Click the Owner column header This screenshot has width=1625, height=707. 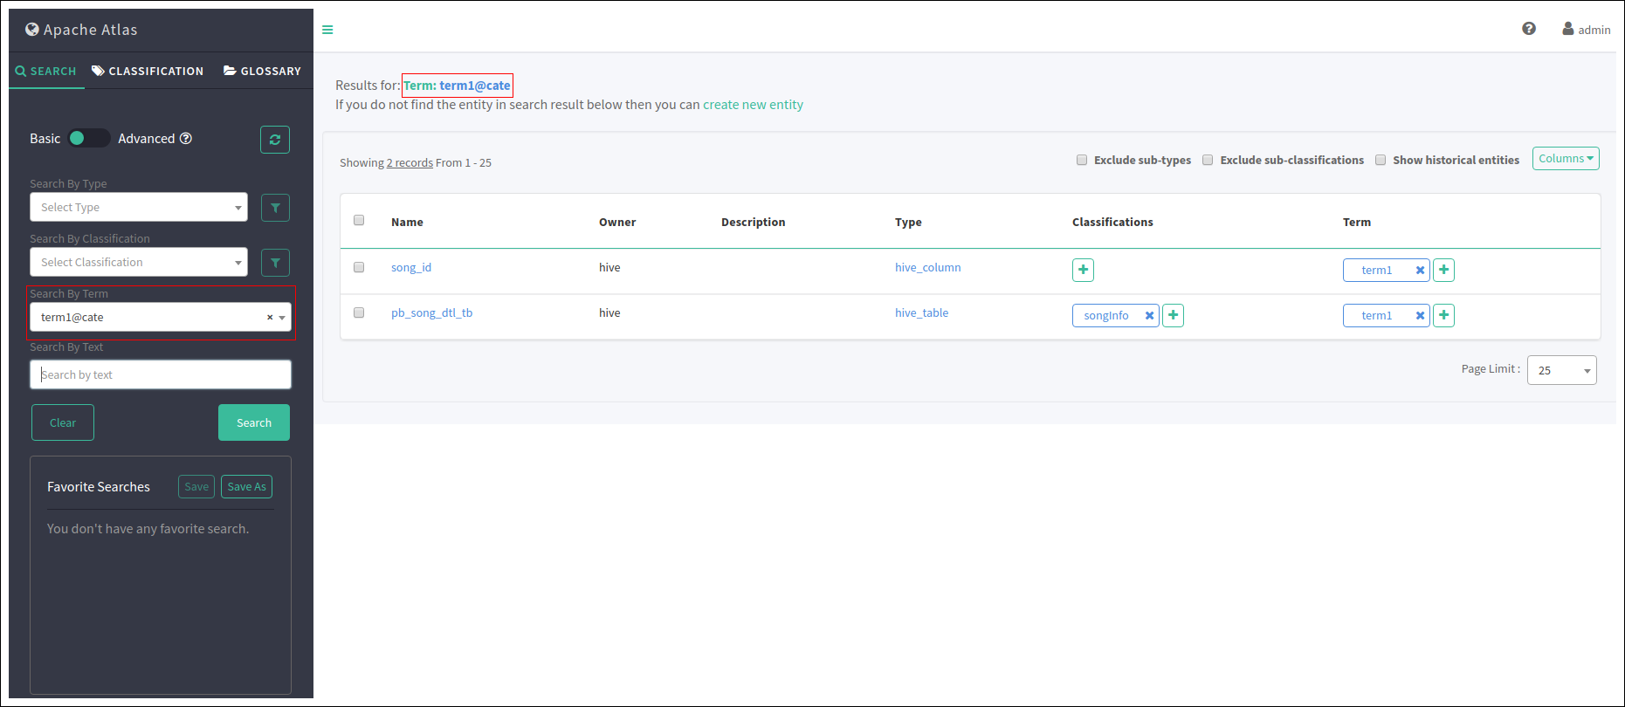[617, 223]
